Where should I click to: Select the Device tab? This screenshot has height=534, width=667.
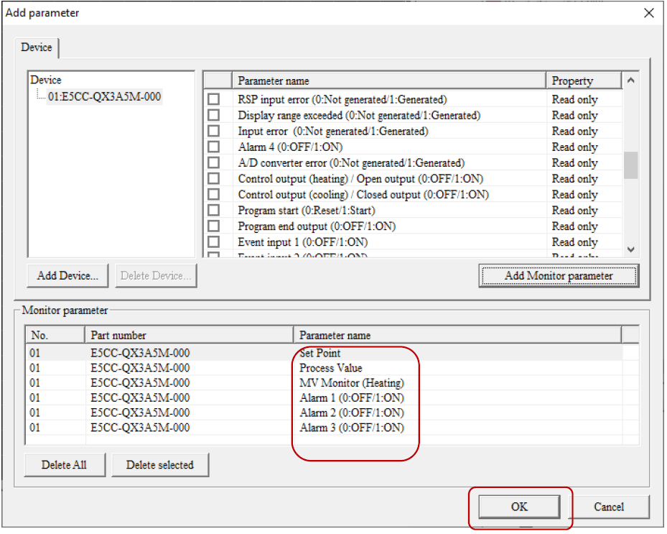[x=37, y=47]
